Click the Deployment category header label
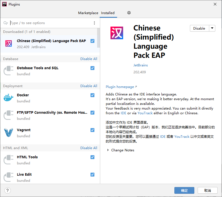Viewport: 222px width, 197px height. coord(13,86)
